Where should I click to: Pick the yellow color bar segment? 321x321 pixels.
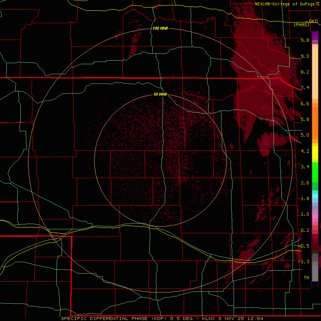(315, 153)
